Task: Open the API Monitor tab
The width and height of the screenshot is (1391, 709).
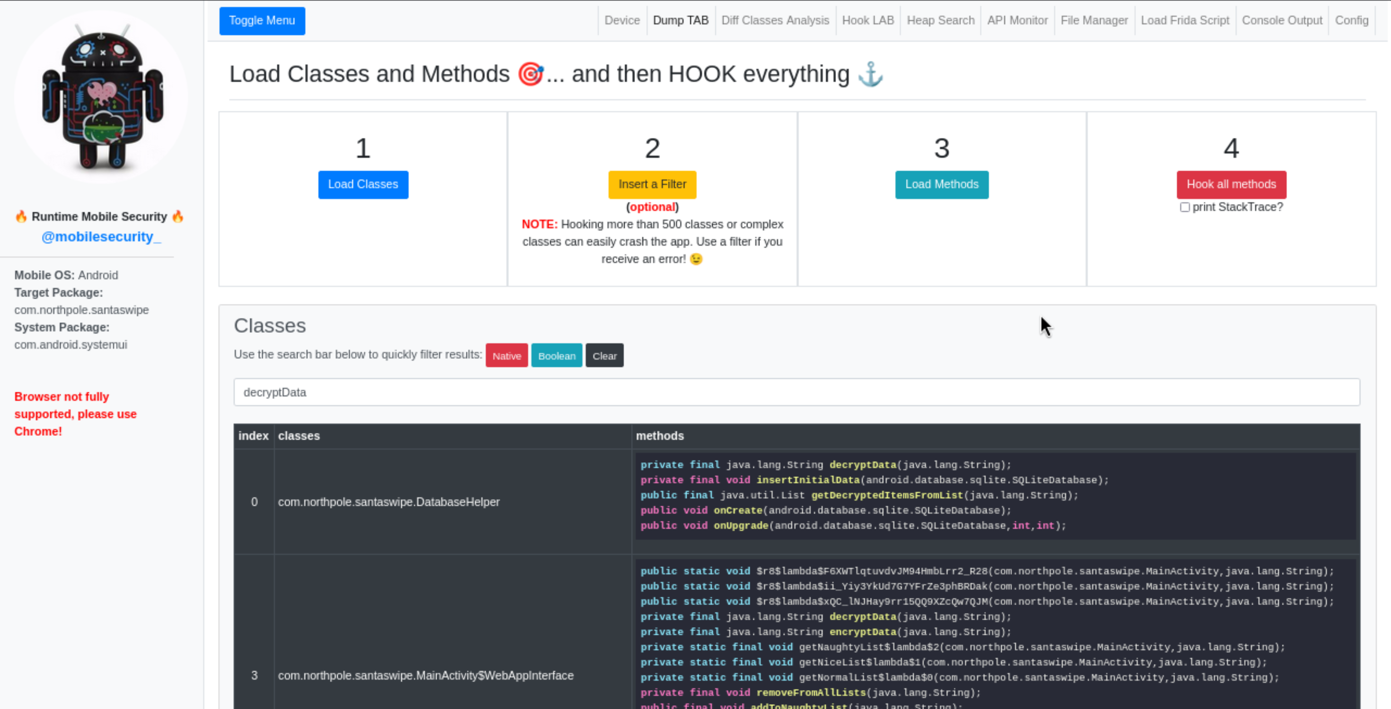Action: click(1017, 20)
